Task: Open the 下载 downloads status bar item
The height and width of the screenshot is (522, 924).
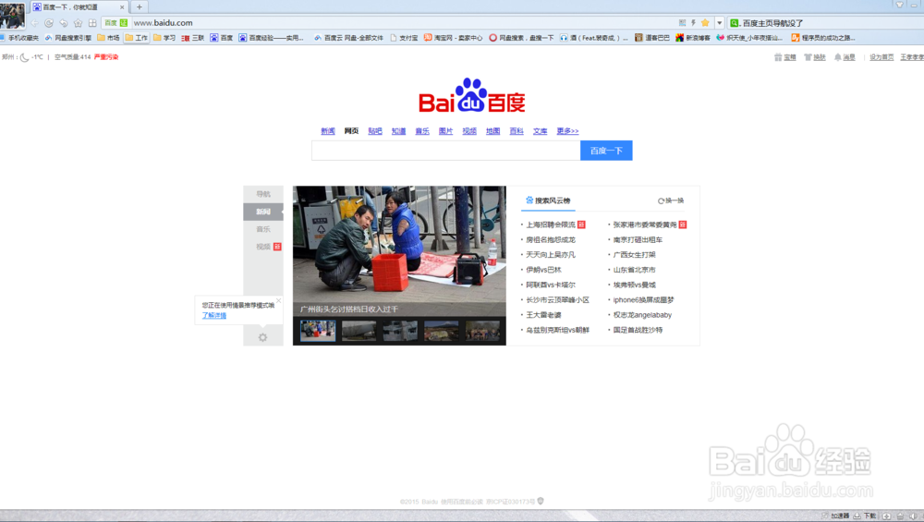Action: (x=865, y=516)
